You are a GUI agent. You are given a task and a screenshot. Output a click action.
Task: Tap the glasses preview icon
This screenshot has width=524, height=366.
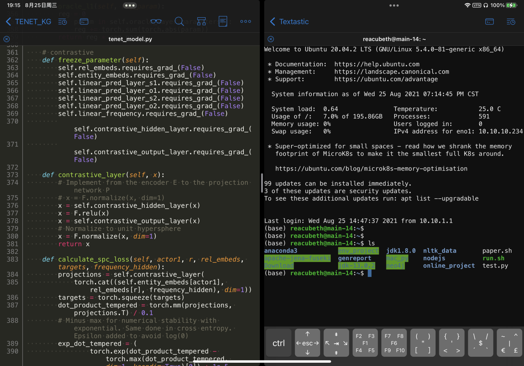pos(156,21)
